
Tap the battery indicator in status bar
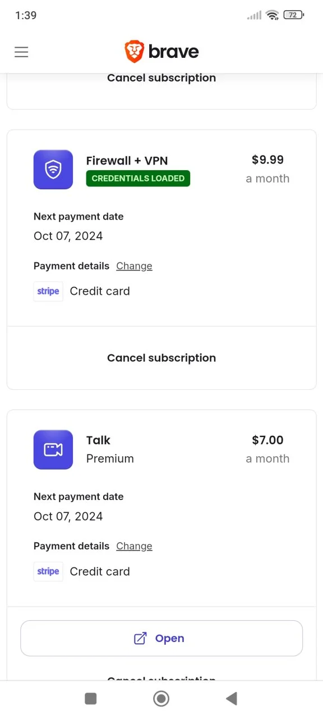coord(294,15)
